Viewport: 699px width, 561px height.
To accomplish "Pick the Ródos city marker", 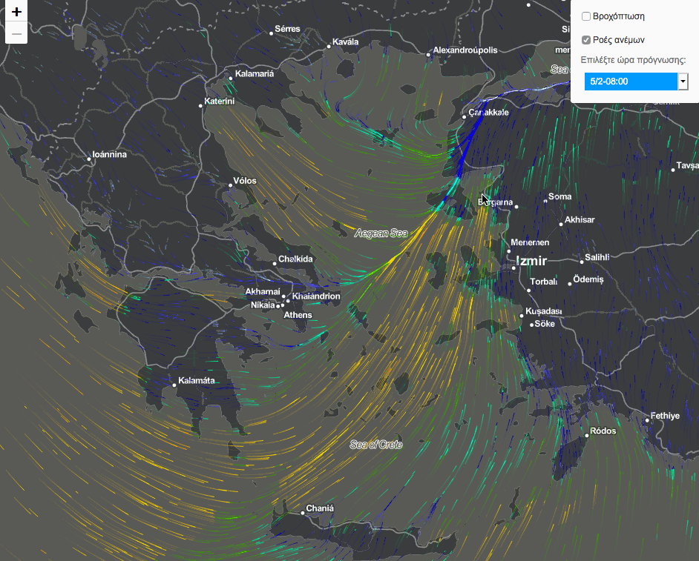I will (x=587, y=436).
